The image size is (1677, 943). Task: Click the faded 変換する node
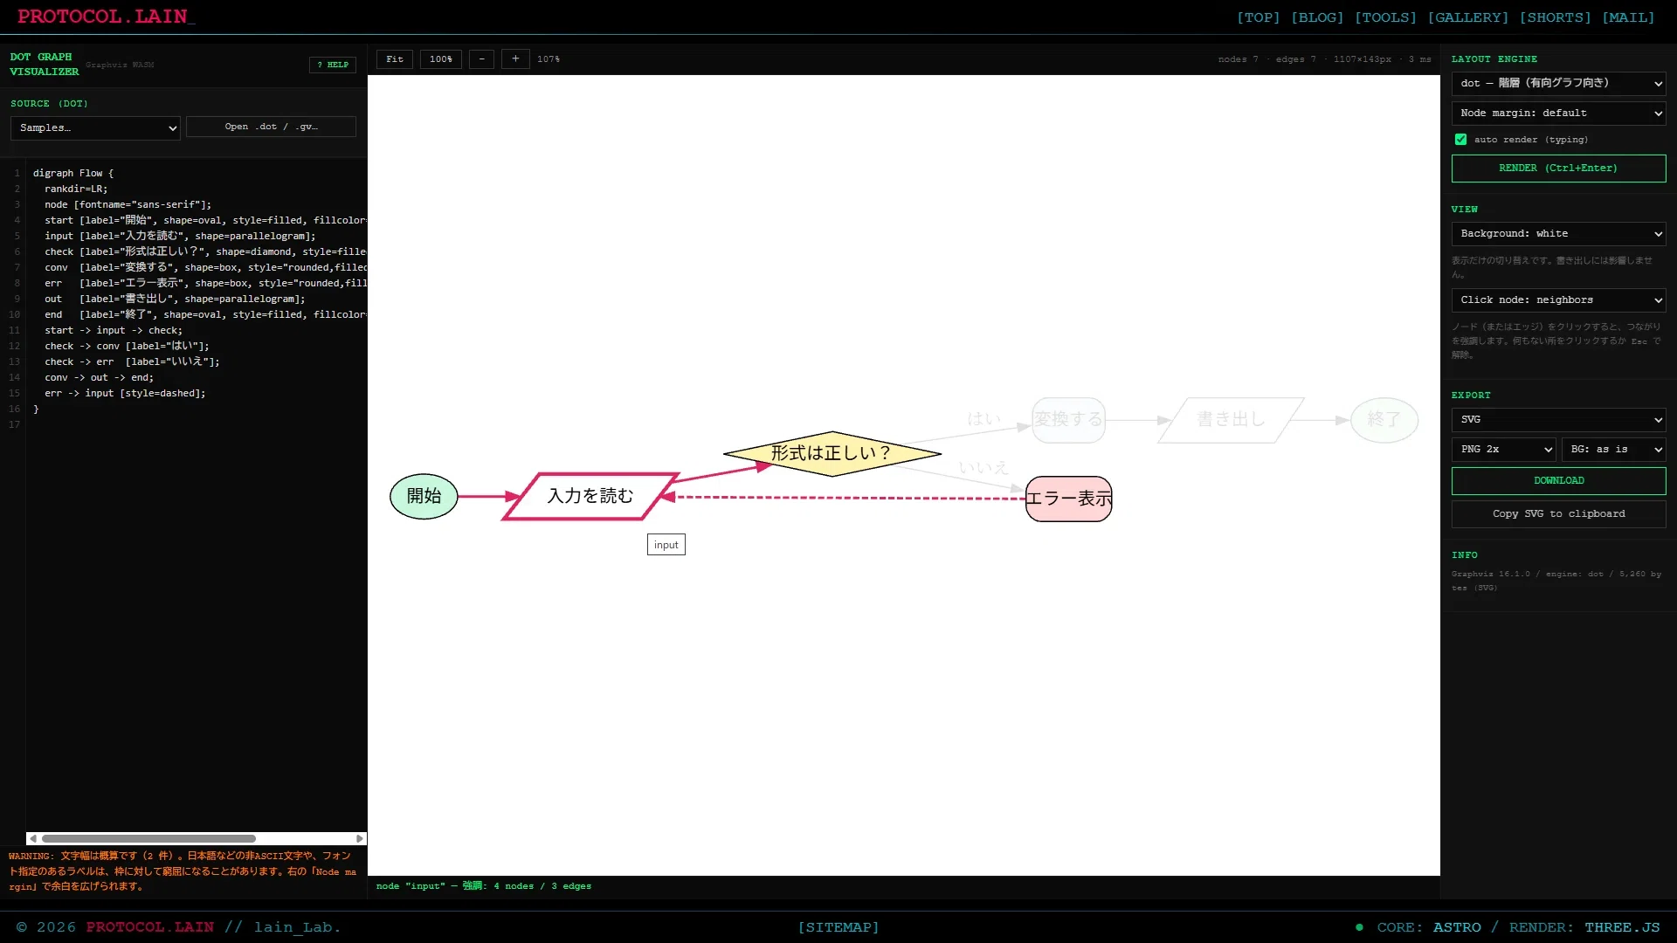pos(1068,420)
